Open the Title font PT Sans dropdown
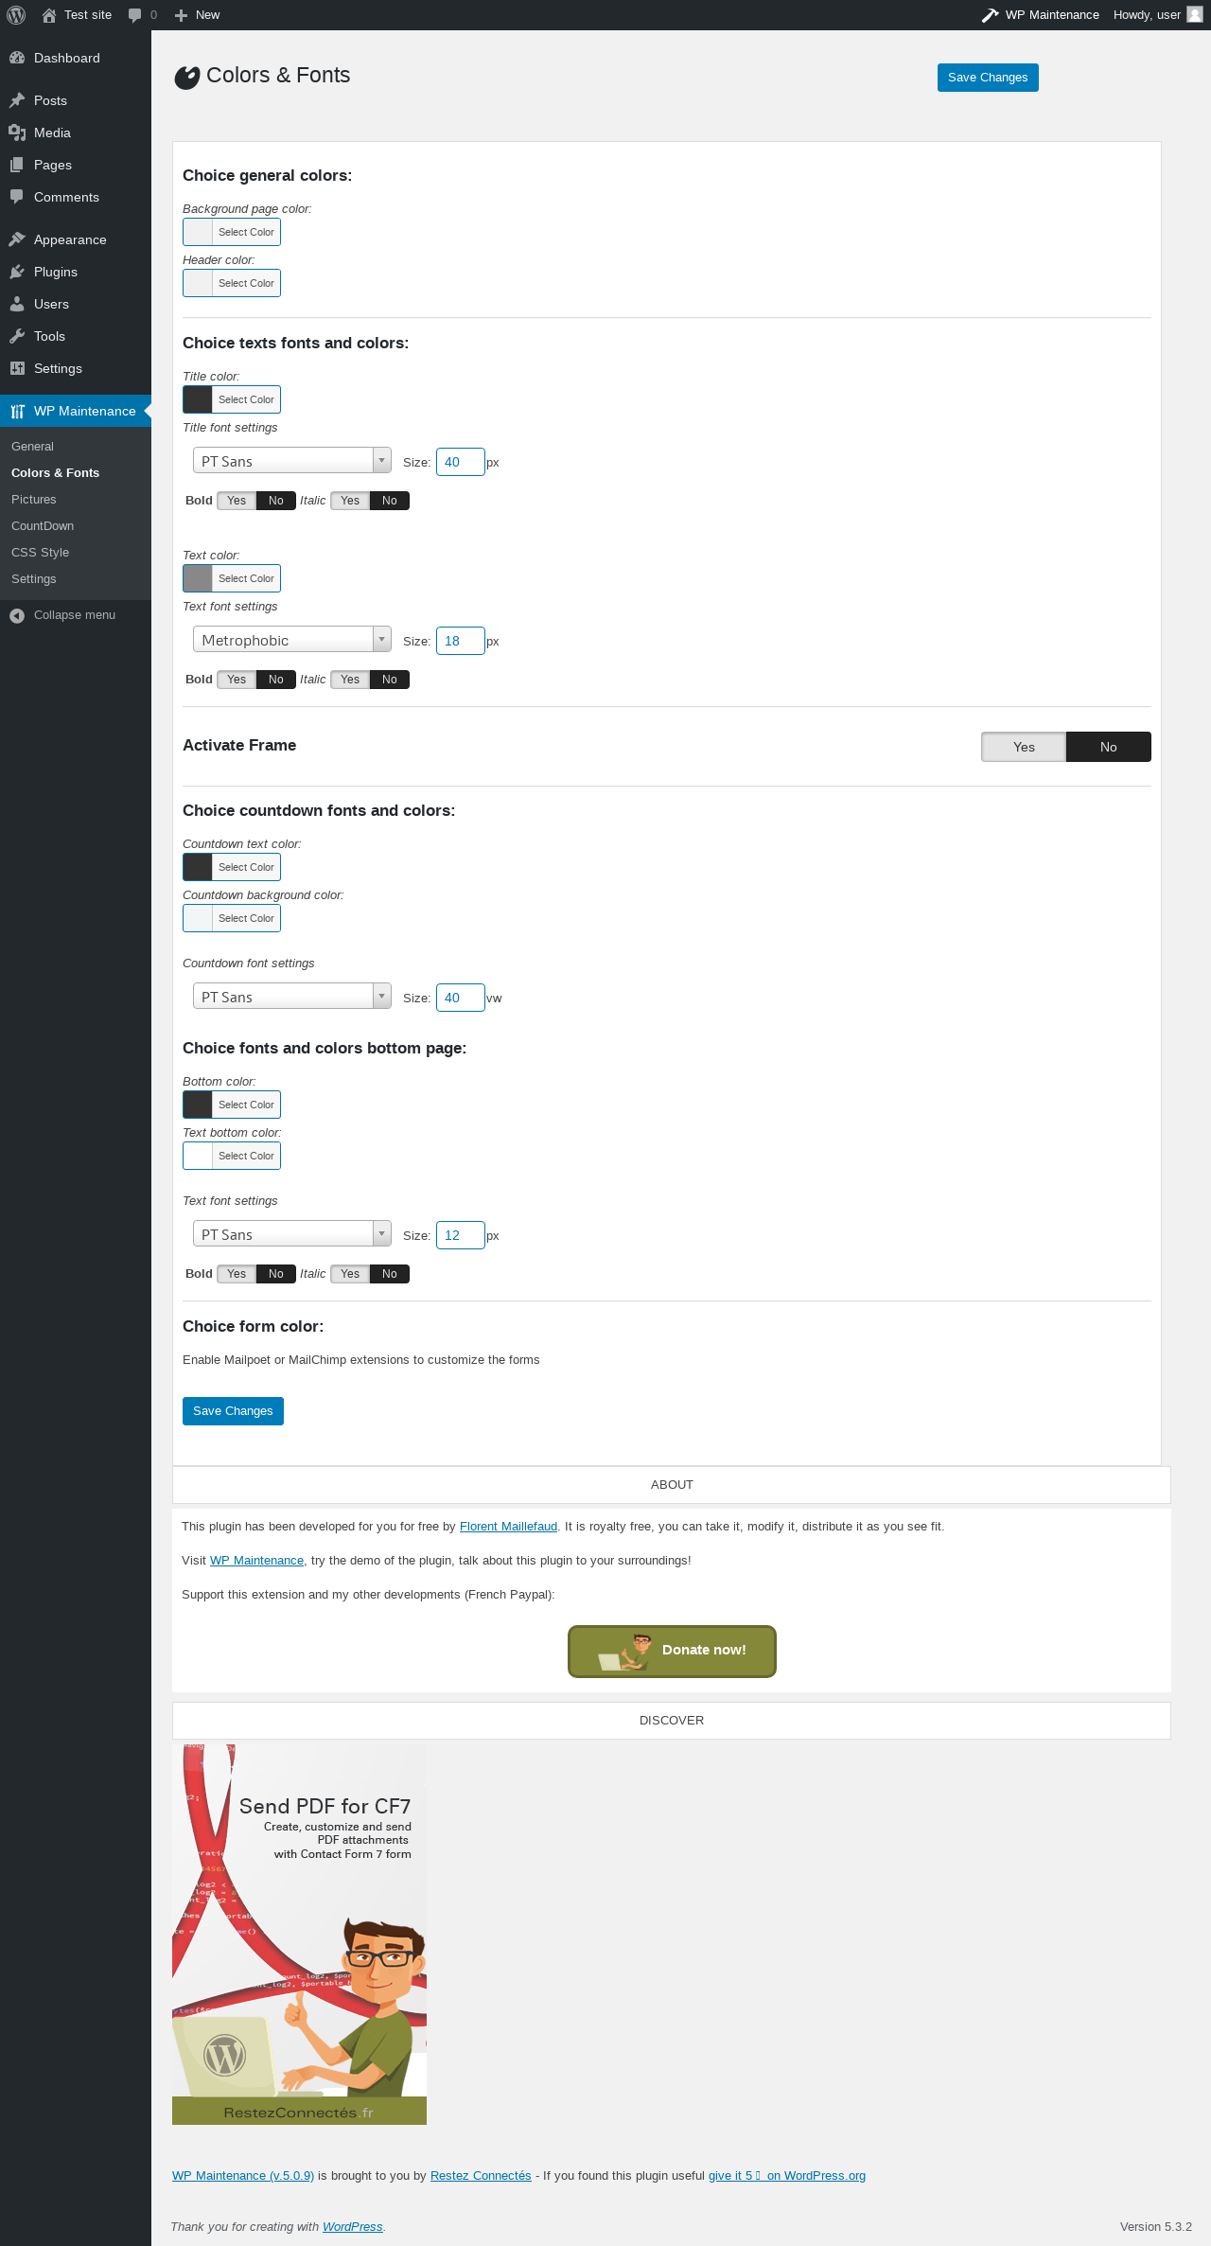This screenshot has height=2246, width=1211. 292,461
